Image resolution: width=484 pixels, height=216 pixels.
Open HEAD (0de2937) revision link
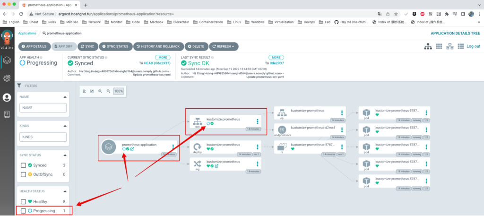157,63
